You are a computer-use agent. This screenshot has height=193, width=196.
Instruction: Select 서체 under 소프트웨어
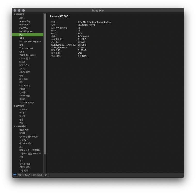[x=21, y=157]
